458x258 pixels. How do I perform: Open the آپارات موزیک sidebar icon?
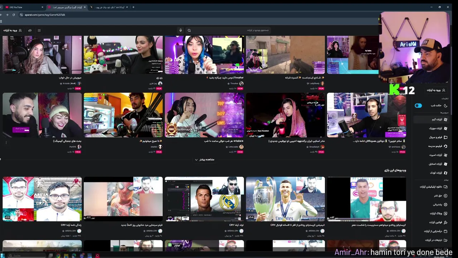(x=445, y=128)
